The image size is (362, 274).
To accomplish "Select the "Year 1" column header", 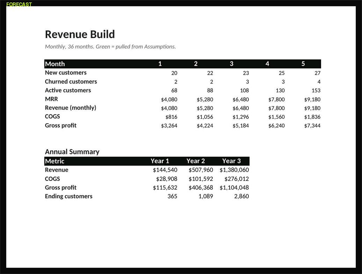I will [160, 161].
